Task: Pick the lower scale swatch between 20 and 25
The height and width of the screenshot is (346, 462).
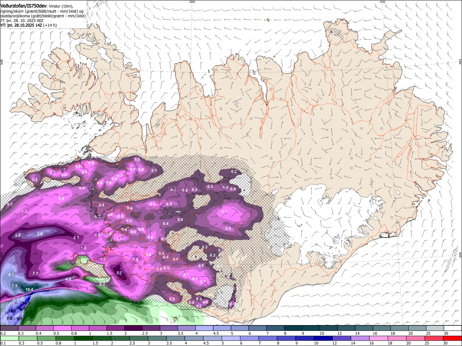Action: pyautogui.click(x=416, y=338)
